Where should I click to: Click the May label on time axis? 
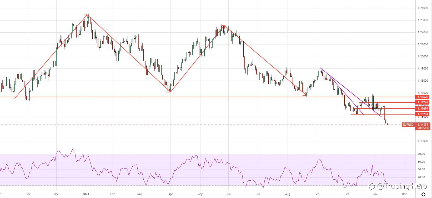[200, 194]
